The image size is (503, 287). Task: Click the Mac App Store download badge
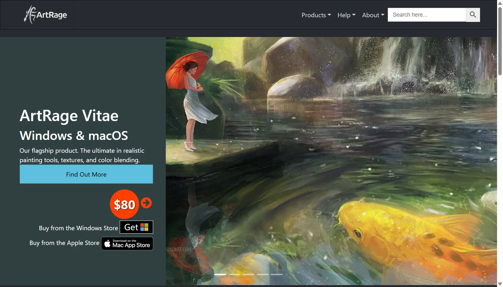tap(127, 243)
